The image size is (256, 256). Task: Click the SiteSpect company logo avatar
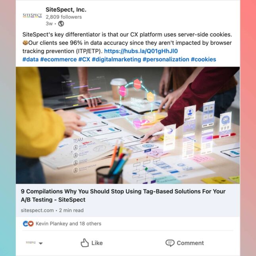point(32,15)
